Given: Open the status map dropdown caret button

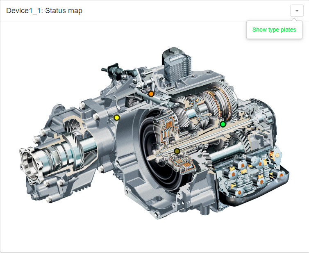Looking at the screenshot, I should coord(297,11).
